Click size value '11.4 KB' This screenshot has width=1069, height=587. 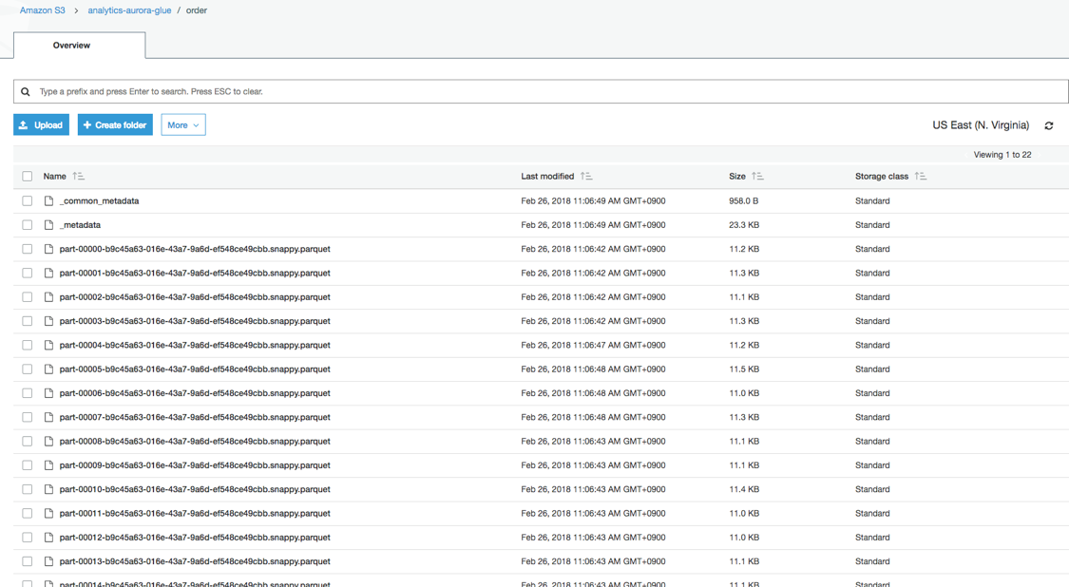[x=744, y=489]
